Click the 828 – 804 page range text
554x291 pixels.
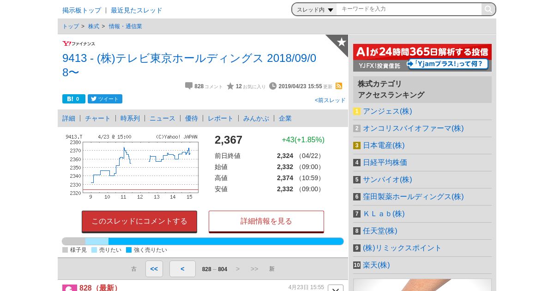[215, 269]
